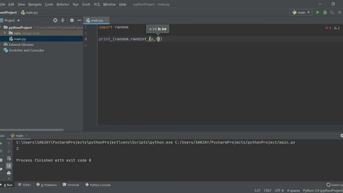Open the VCS menu

coord(96,4)
